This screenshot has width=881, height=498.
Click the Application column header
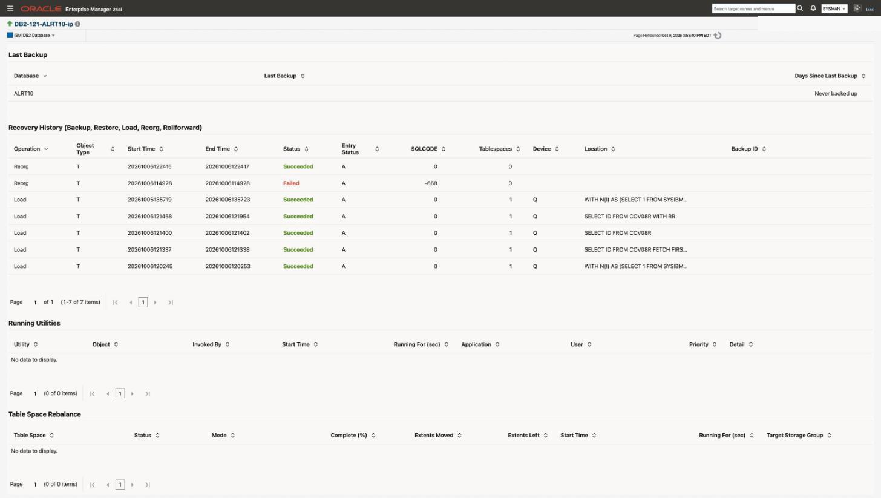click(x=476, y=344)
